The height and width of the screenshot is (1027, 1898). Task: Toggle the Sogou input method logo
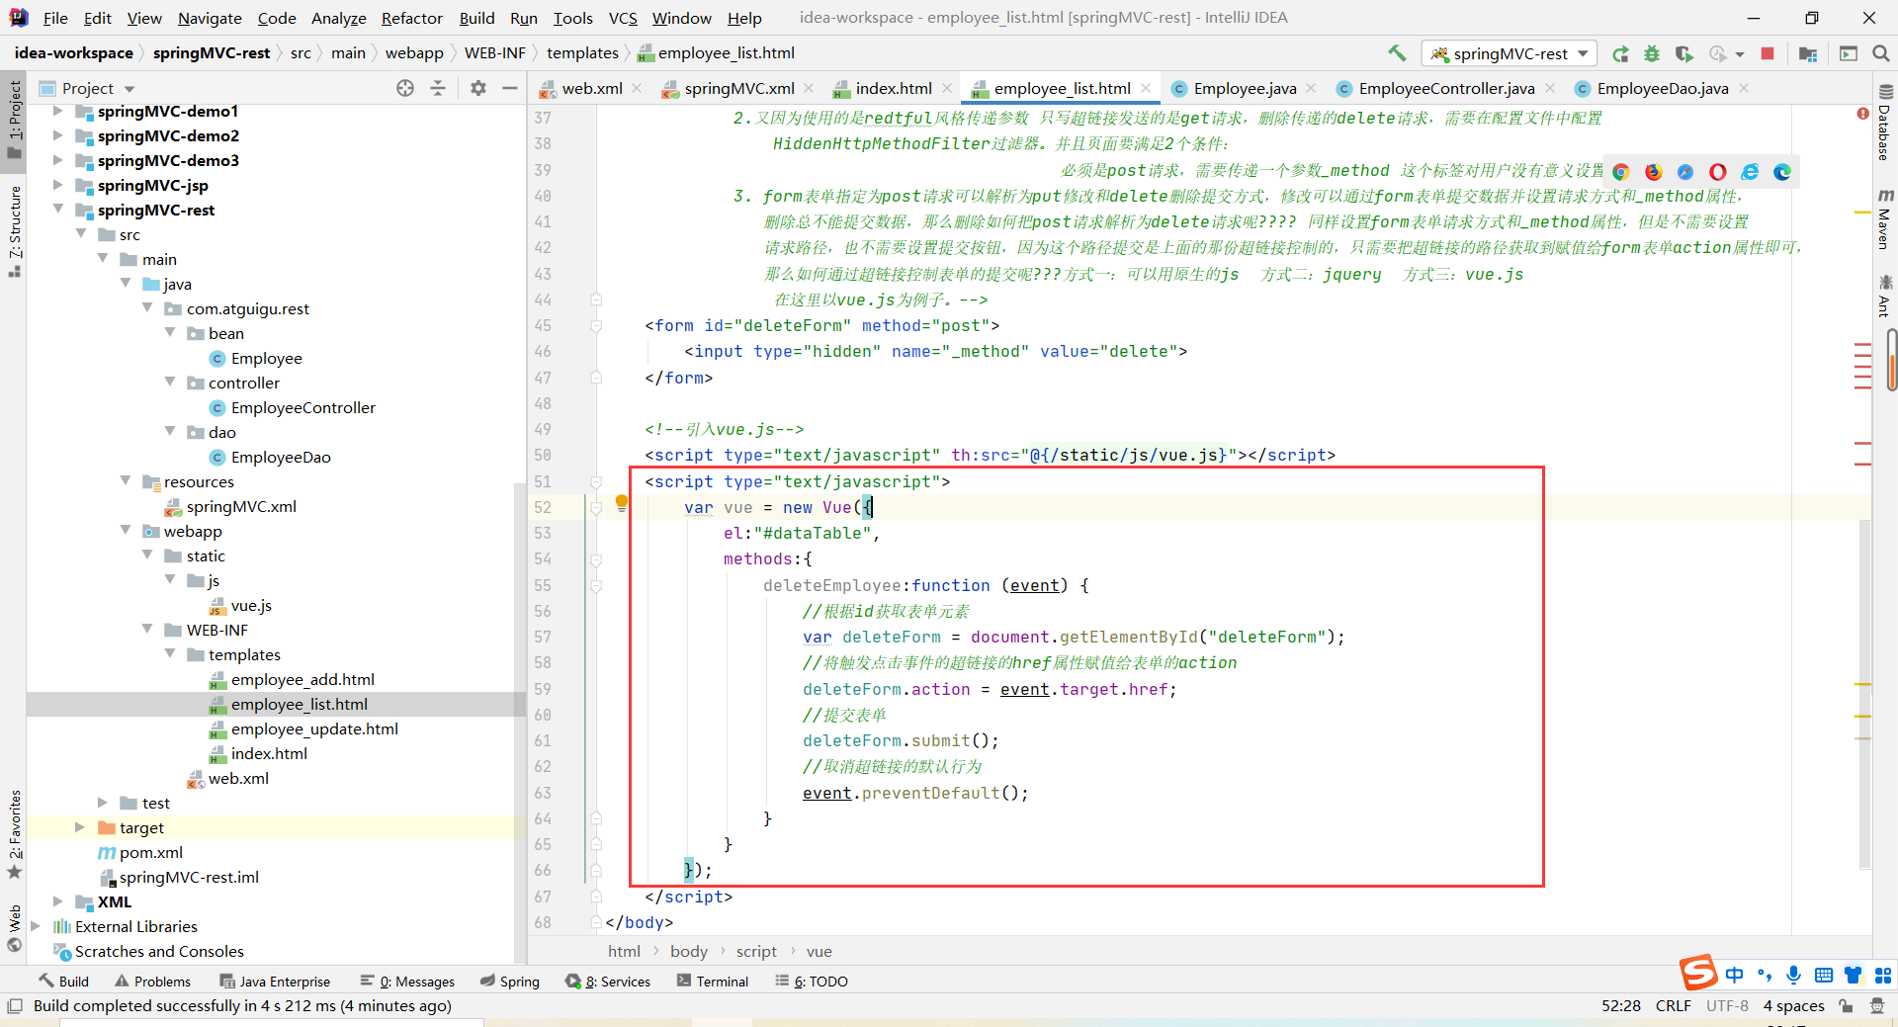click(x=1698, y=973)
